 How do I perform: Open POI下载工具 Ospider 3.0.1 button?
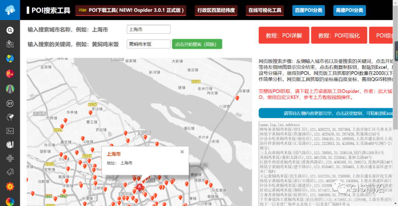coord(131,10)
